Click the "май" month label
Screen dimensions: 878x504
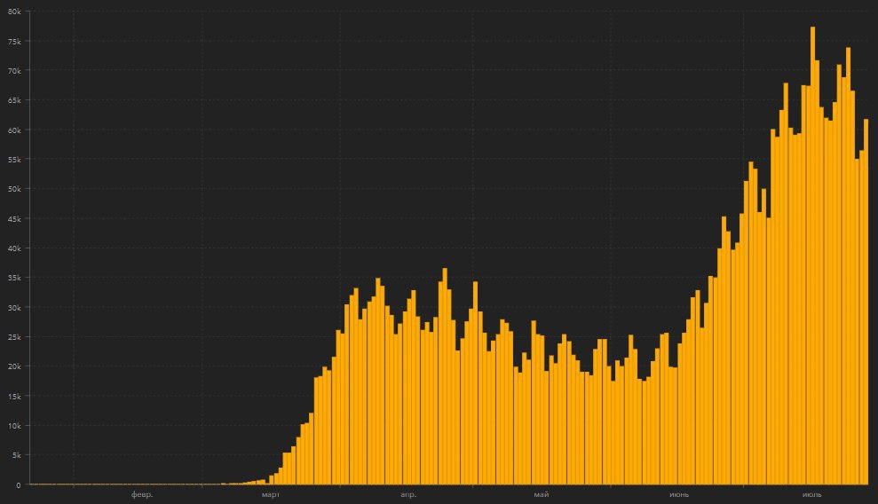coord(542,494)
